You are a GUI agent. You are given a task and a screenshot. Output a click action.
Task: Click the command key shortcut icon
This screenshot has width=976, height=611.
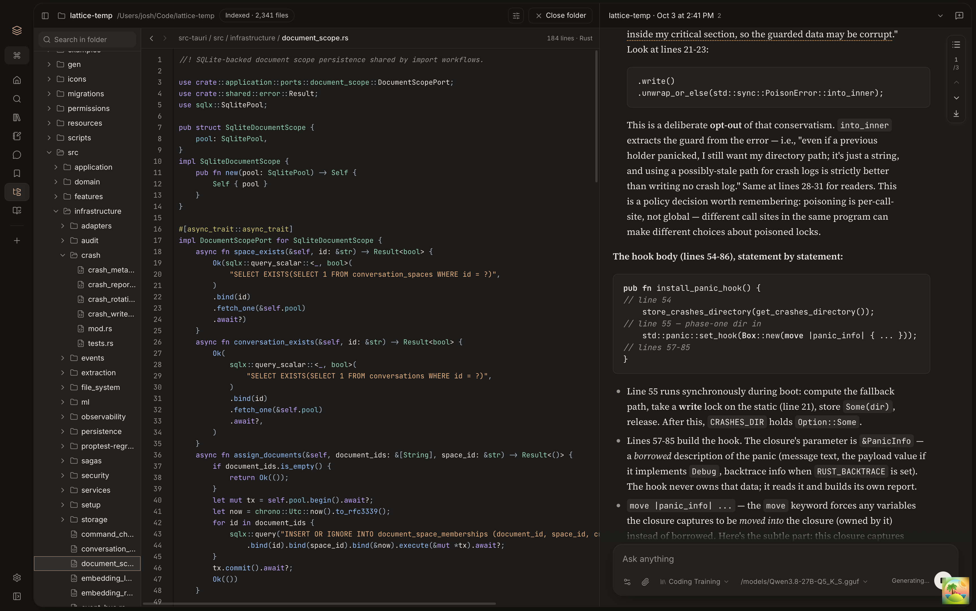[17, 55]
